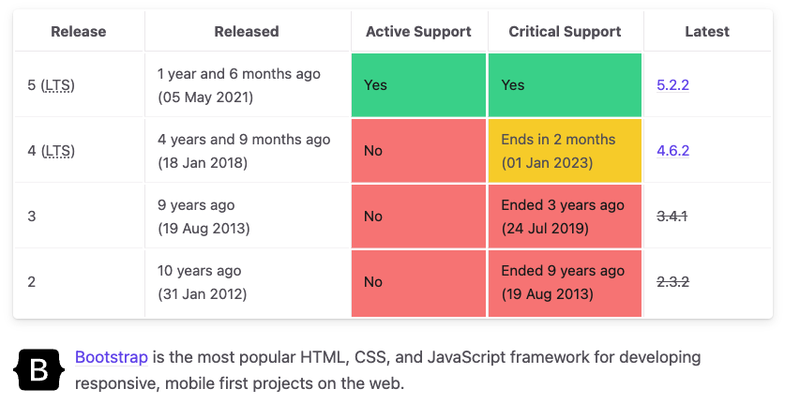Image resolution: width=785 pixels, height=404 pixels.
Task: Click the 4 (LTS) release cell
Action: pyautogui.click(x=52, y=150)
